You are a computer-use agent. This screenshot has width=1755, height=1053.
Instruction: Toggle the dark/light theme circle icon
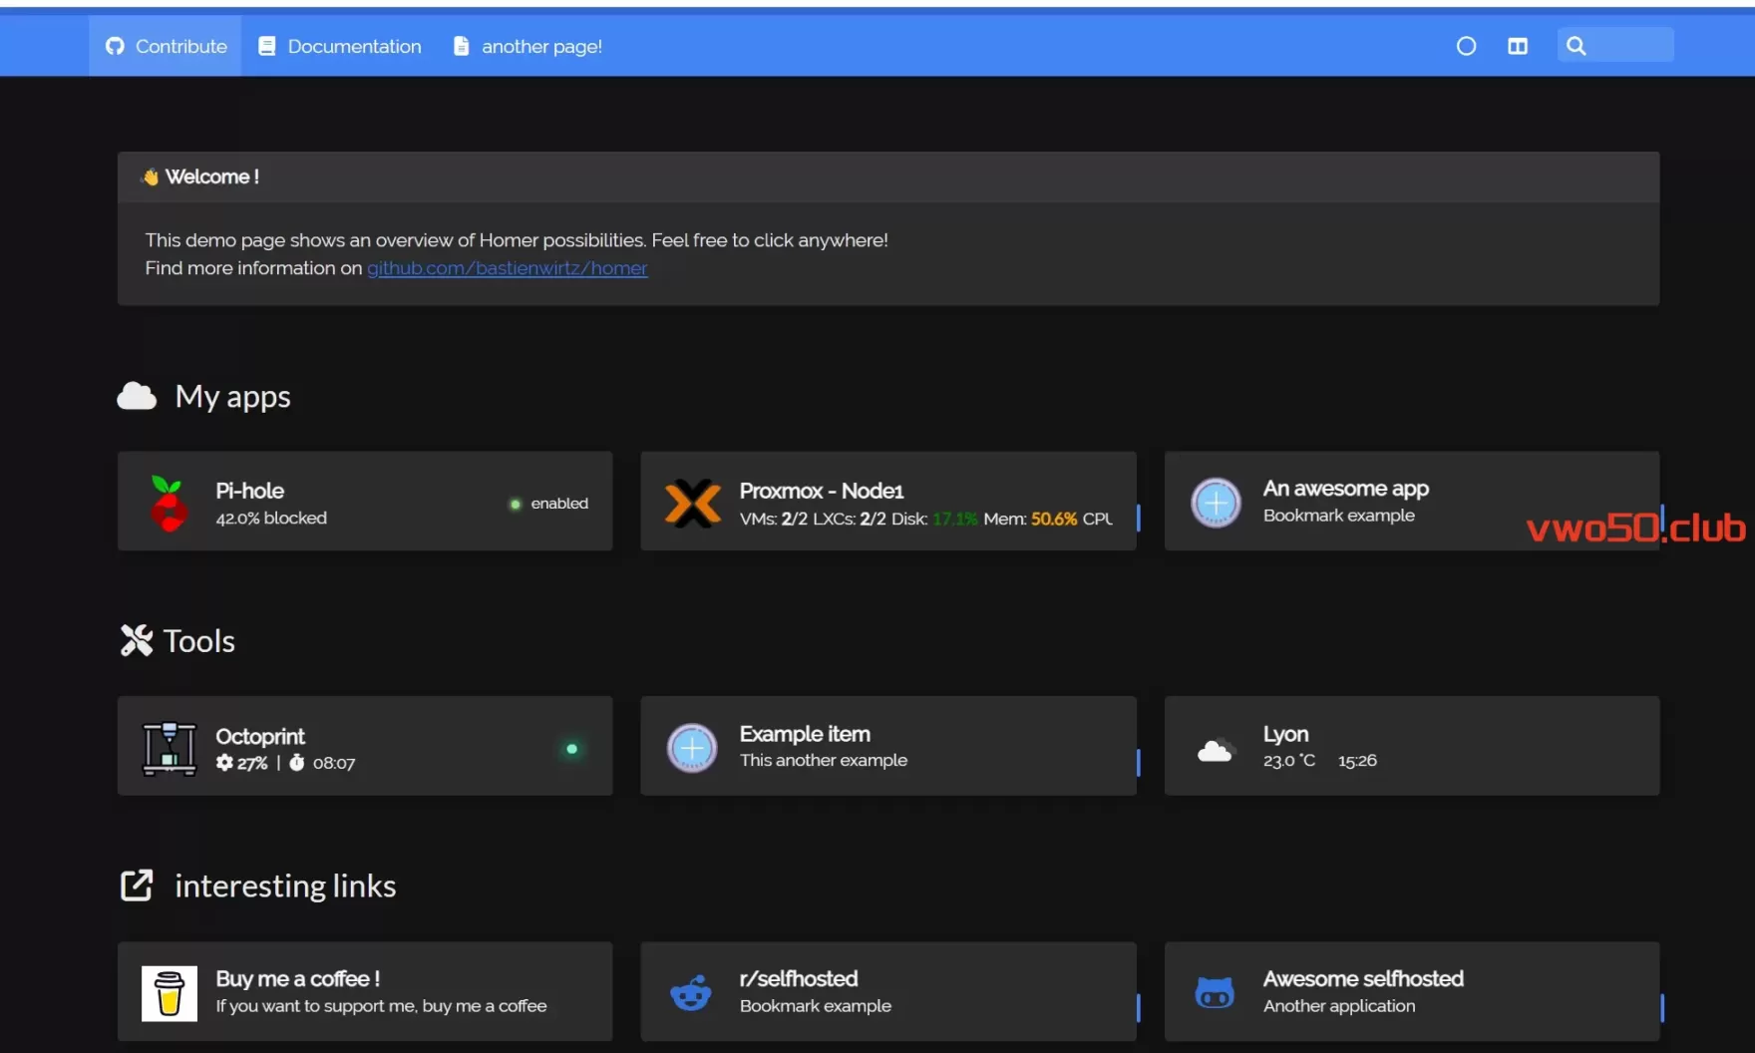[1465, 46]
